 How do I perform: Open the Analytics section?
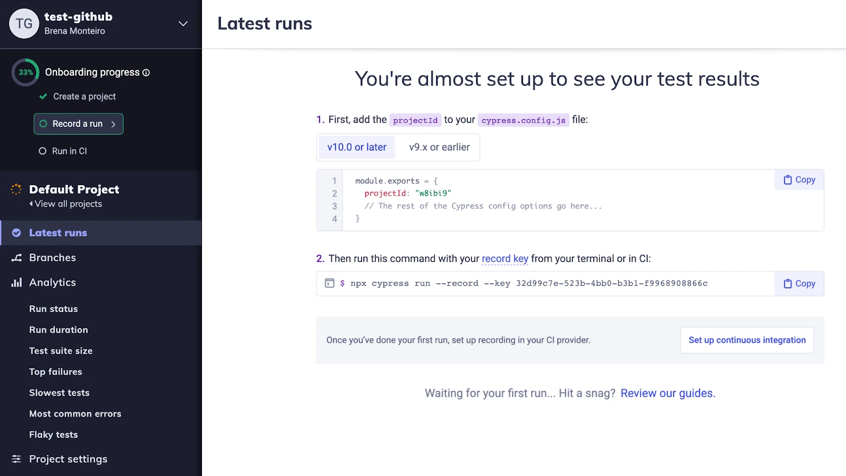click(x=52, y=282)
